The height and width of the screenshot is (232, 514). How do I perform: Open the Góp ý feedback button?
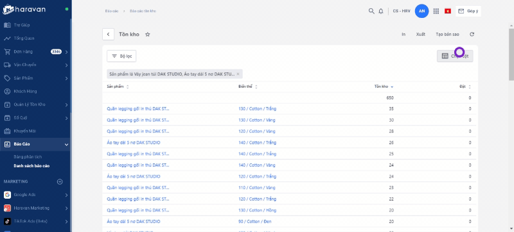click(x=468, y=11)
